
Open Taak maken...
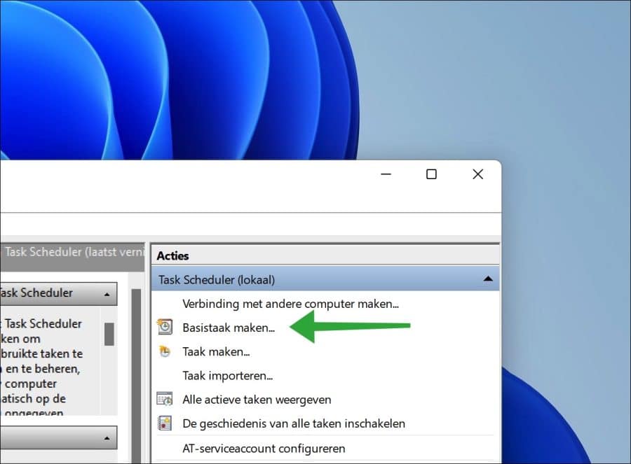[216, 352]
